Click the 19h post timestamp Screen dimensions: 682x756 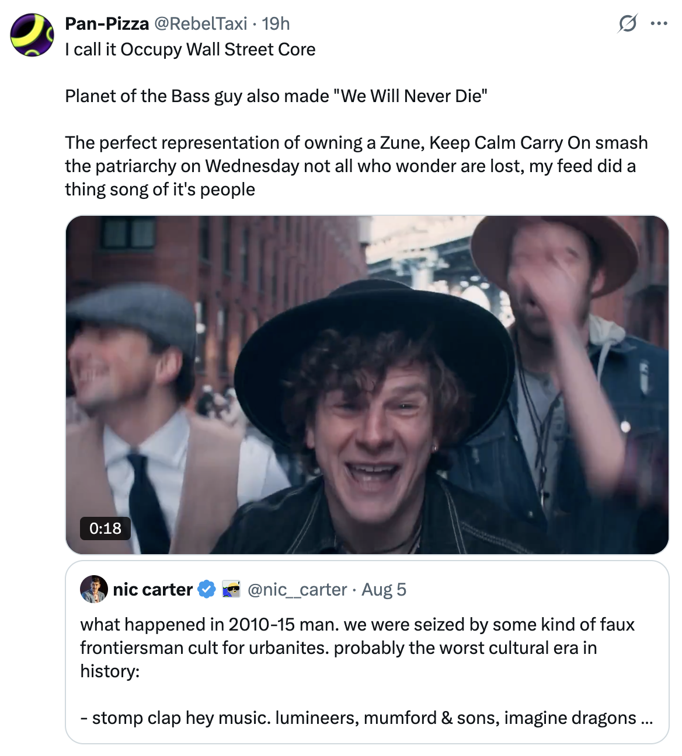(276, 24)
